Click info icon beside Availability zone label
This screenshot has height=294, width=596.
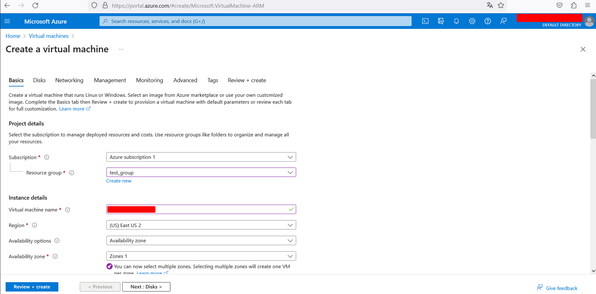pyautogui.click(x=55, y=256)
